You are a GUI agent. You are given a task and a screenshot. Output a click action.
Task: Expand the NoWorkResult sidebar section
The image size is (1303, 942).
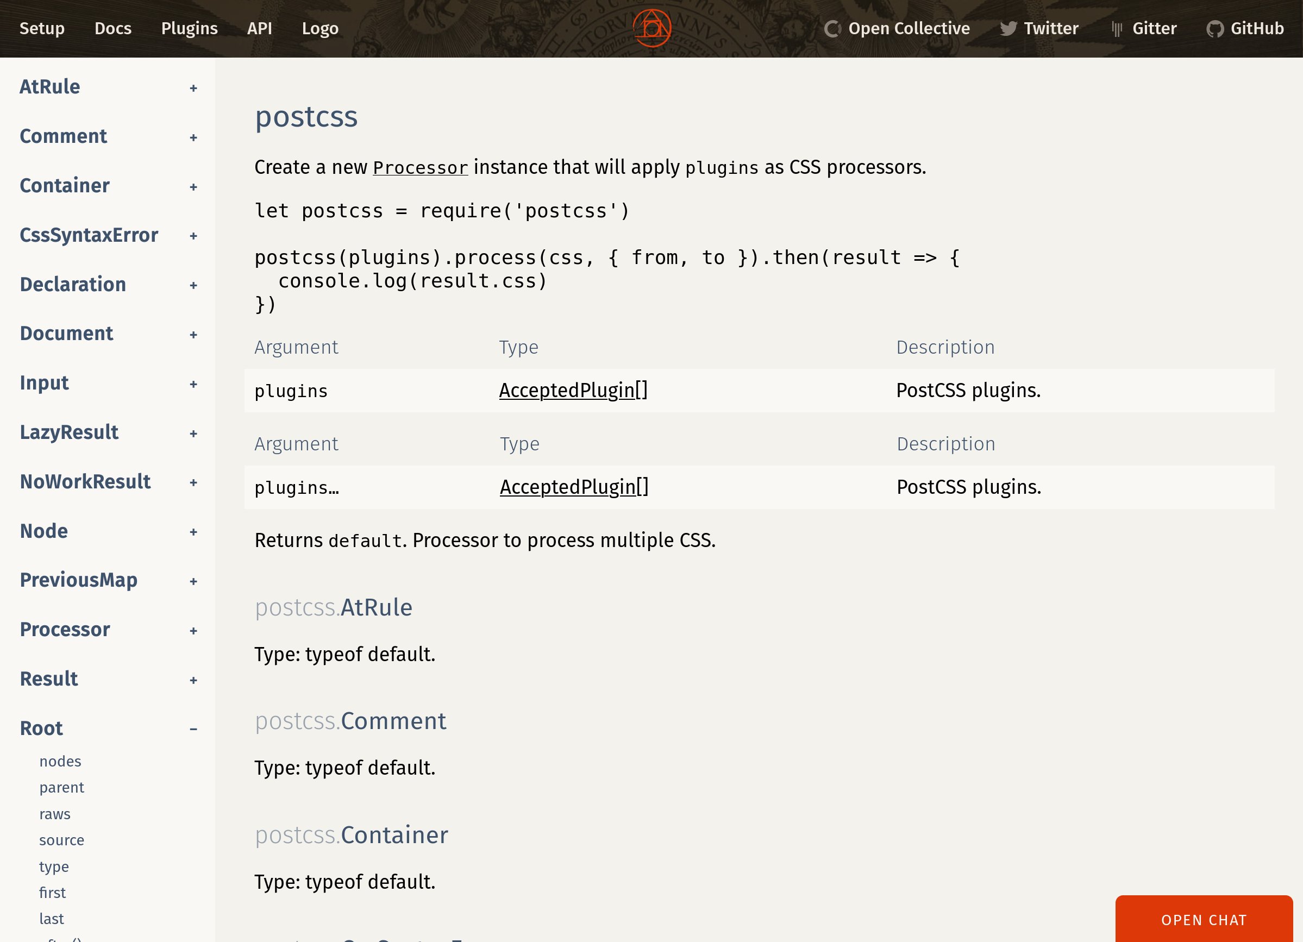[x=193, y=482]
